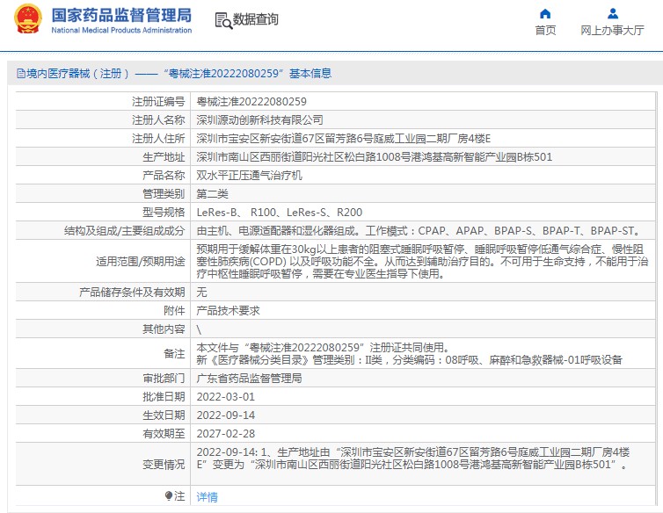Click the document icon before 境内医疗器械
Viewport: 663px width, 513px height.
[x=21, y=74]
